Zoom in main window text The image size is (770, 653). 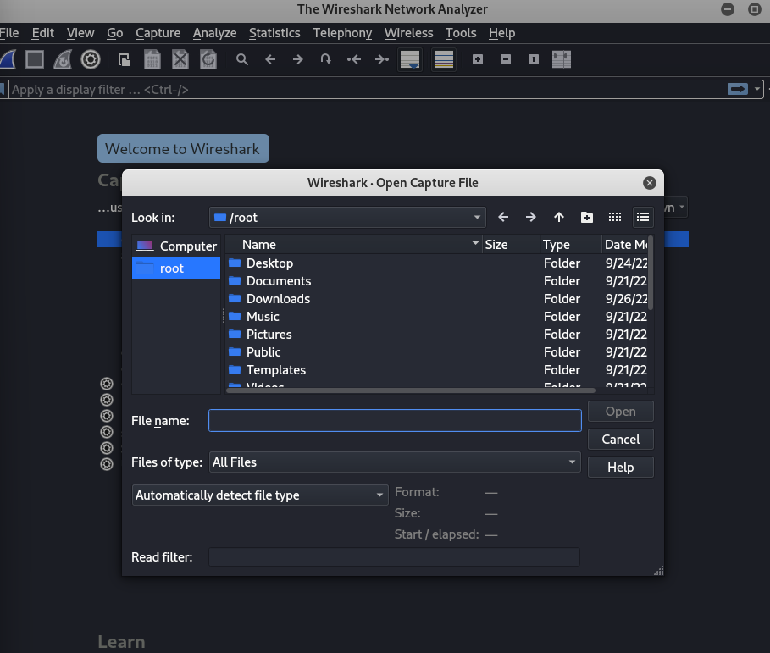478,59
